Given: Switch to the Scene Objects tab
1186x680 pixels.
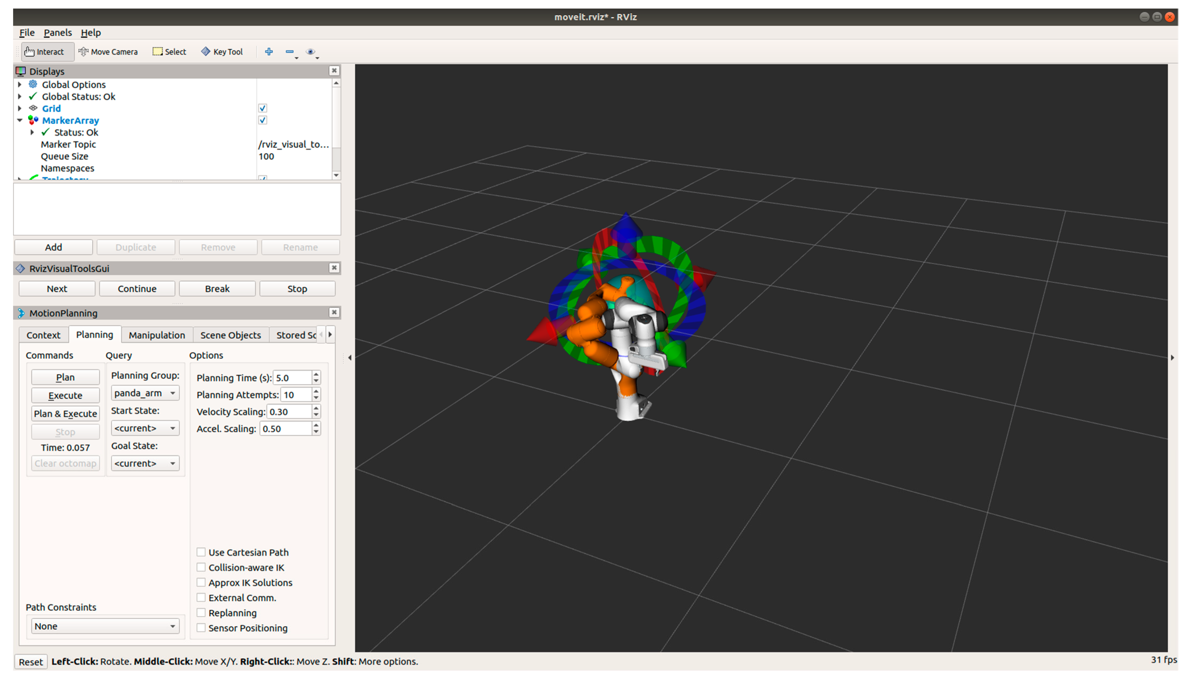Looking at the screenshot, I should click(x=230, y=335).
